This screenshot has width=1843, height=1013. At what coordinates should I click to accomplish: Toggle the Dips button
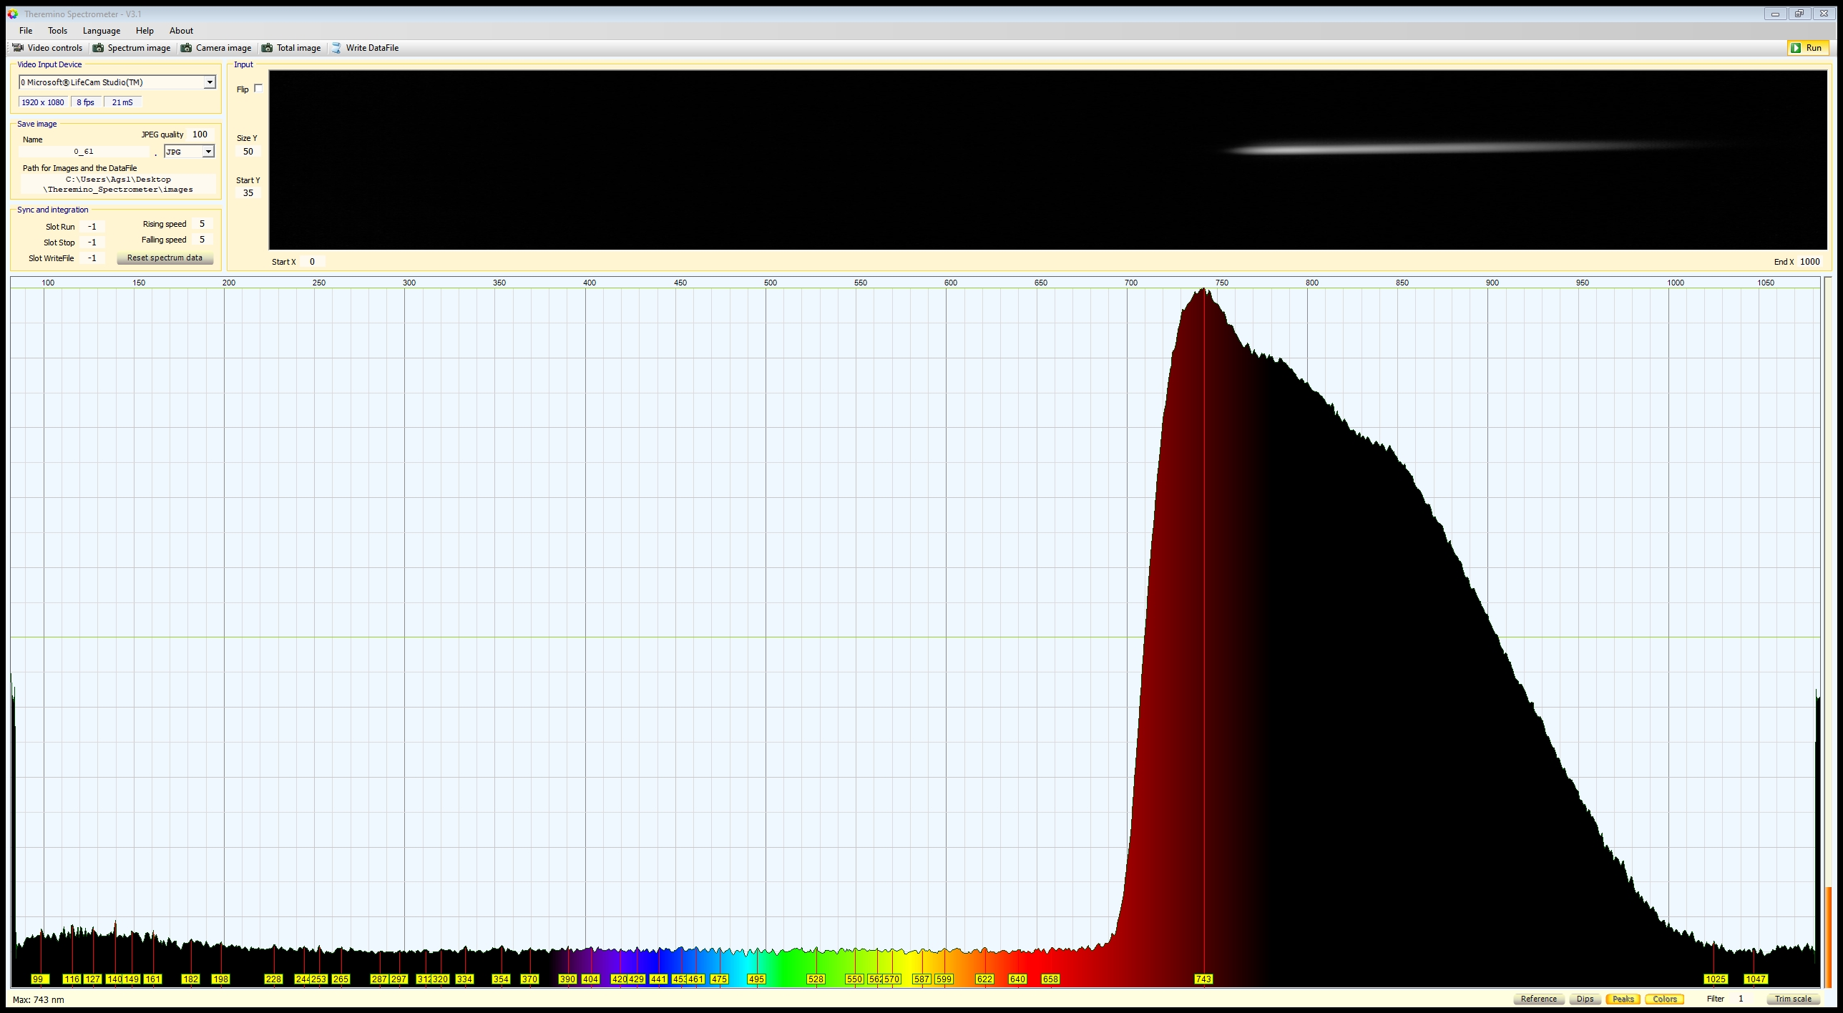pos(1585,999)
